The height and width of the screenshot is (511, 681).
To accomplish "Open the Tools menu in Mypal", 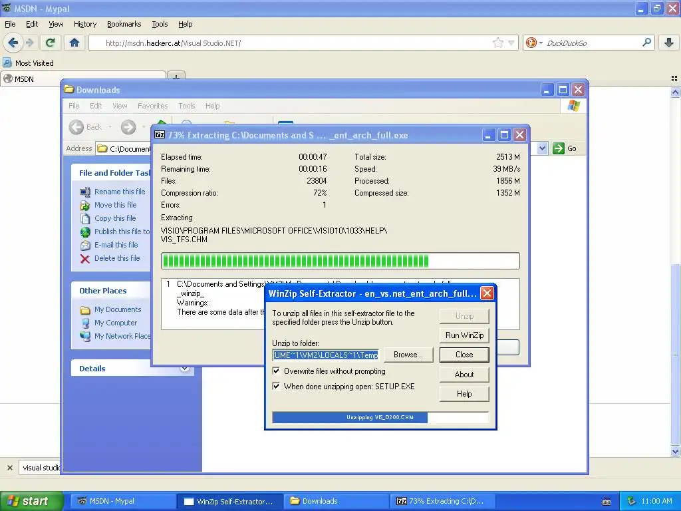I will (160, 24).
